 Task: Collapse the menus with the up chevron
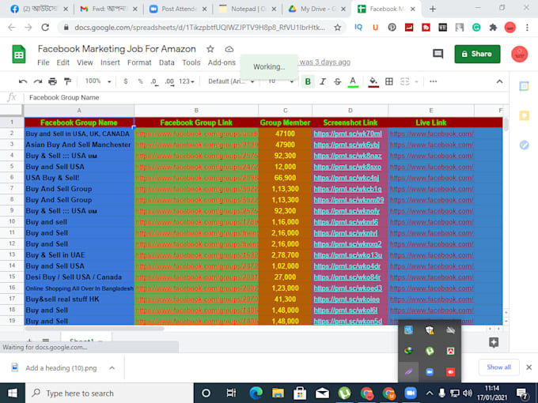tap(499, 81)
